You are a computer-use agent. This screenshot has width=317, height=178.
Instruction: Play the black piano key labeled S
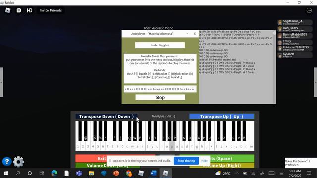(x=184, y=131)
